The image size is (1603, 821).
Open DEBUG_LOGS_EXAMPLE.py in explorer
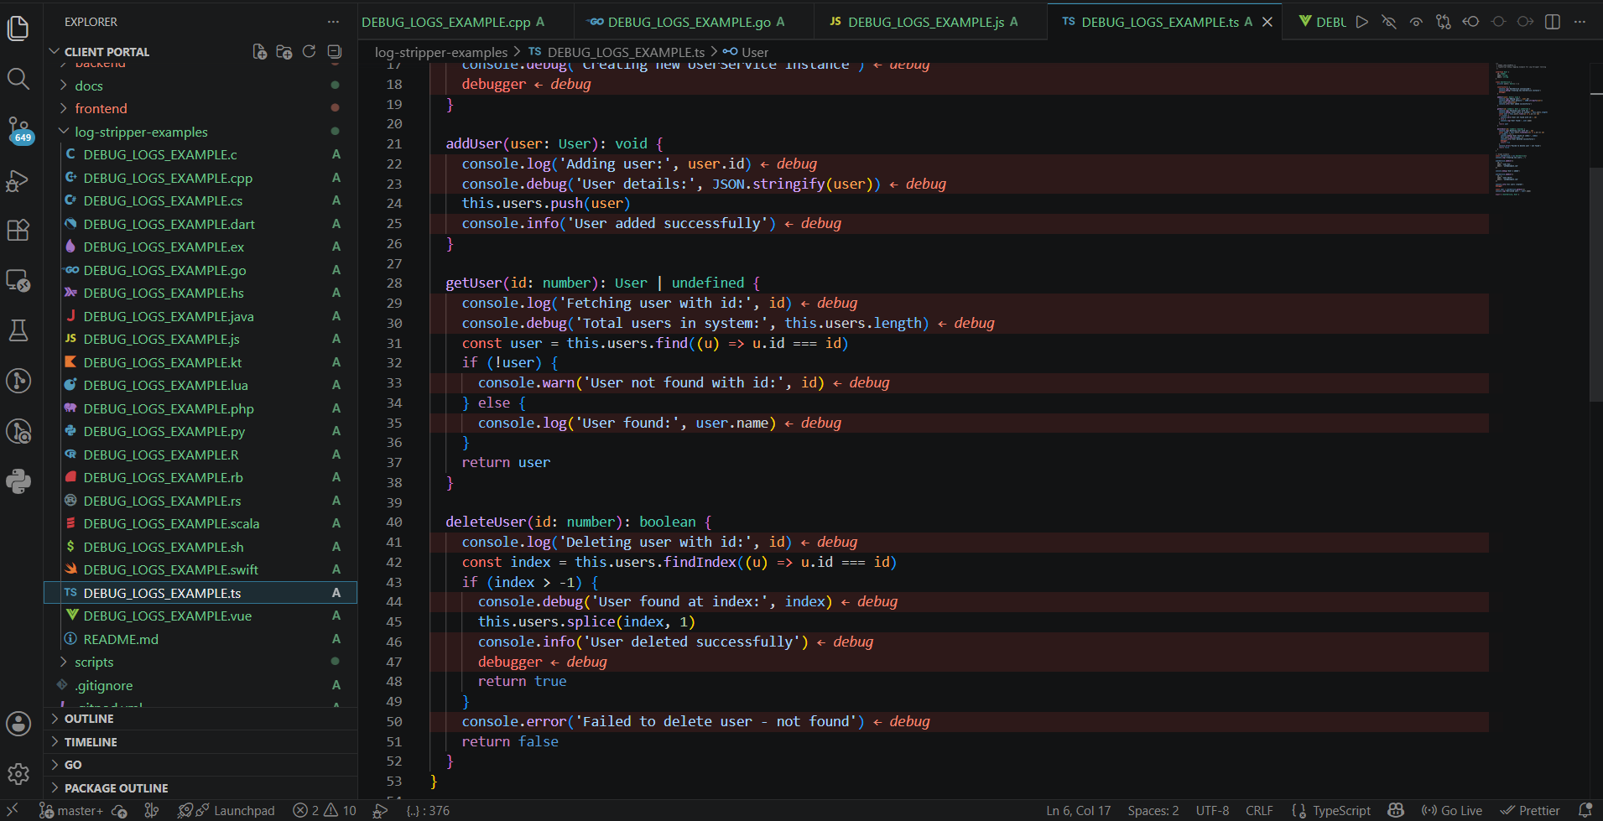pos(200,431)
